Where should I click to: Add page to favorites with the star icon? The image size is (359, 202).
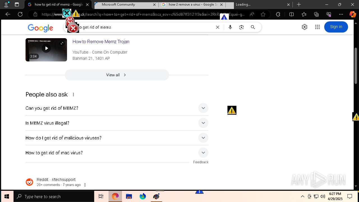[x=263, y=14]
